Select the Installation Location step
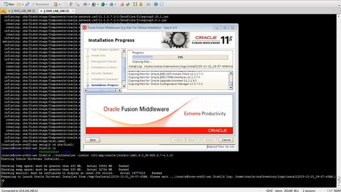Image resolution: width=341 pixels, height=192 pixels. click(104, 67)
